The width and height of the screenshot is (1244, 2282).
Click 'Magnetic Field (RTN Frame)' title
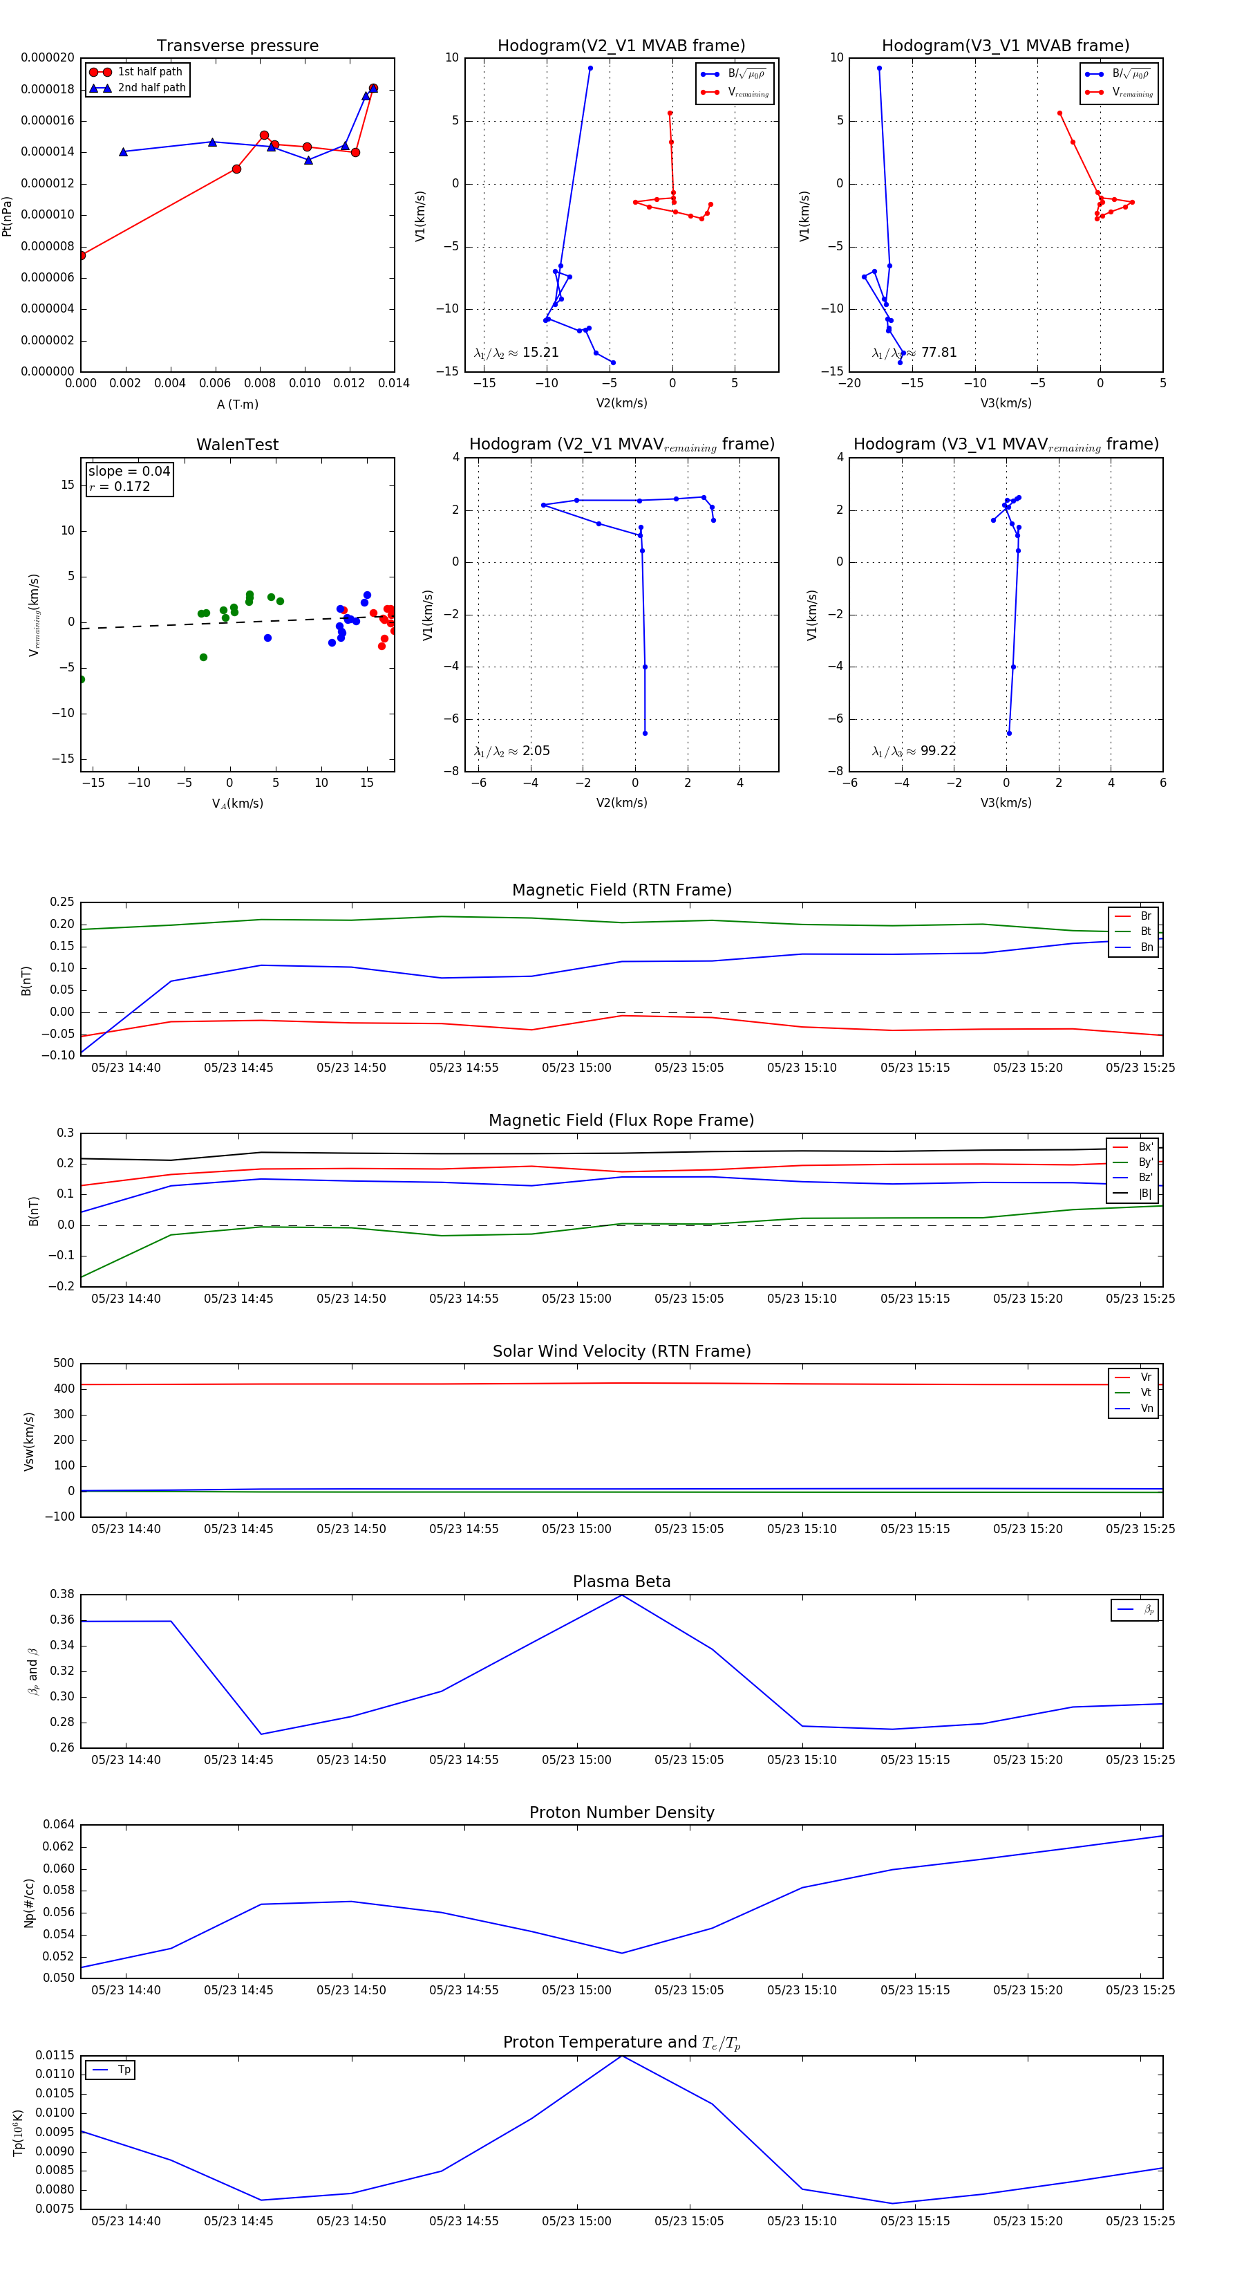[621, 890]
